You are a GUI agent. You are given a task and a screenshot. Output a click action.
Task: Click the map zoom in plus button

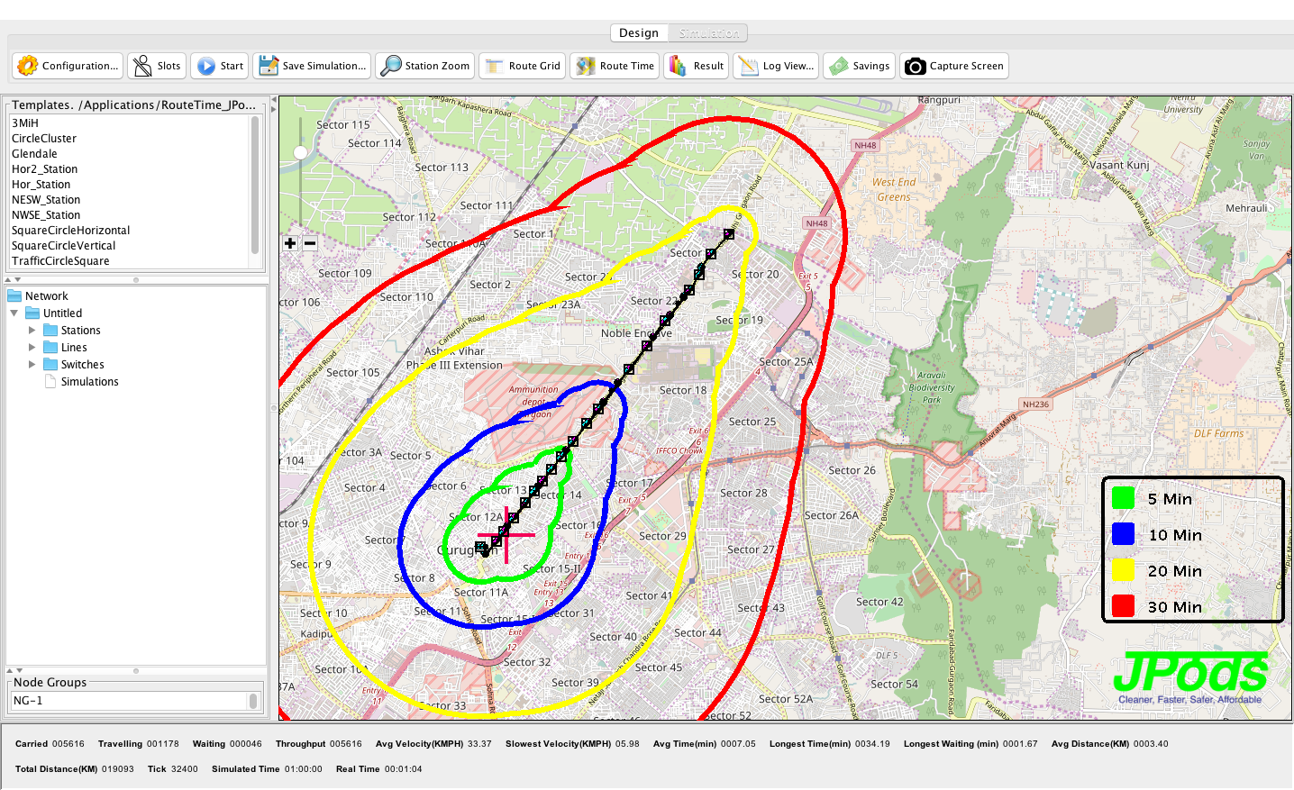tap(290, 243)
